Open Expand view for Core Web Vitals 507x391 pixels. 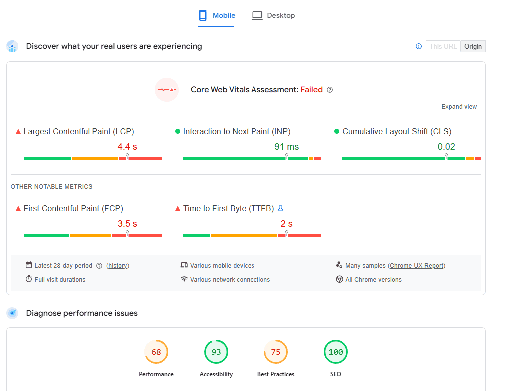pos(459,106)
